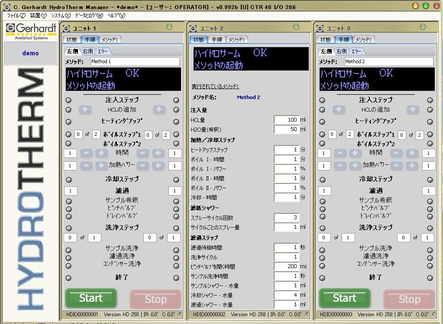Click the demo label in the left sidebar
Screen dimensions: 443x324
click(30, 53)
